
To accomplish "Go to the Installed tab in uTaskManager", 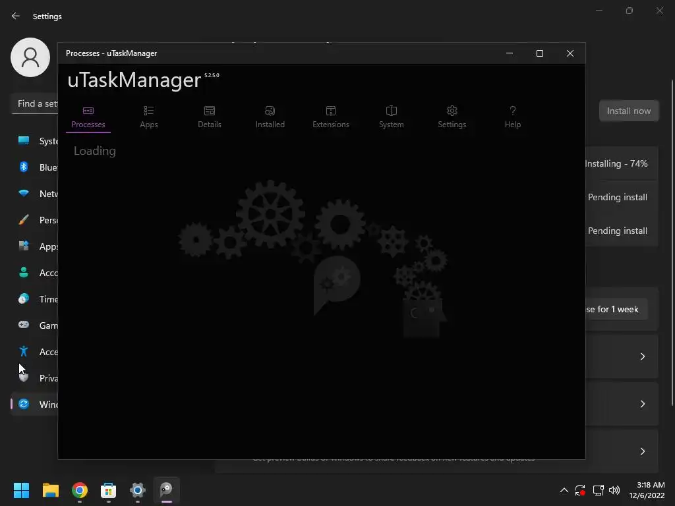I will pos(270,117).
